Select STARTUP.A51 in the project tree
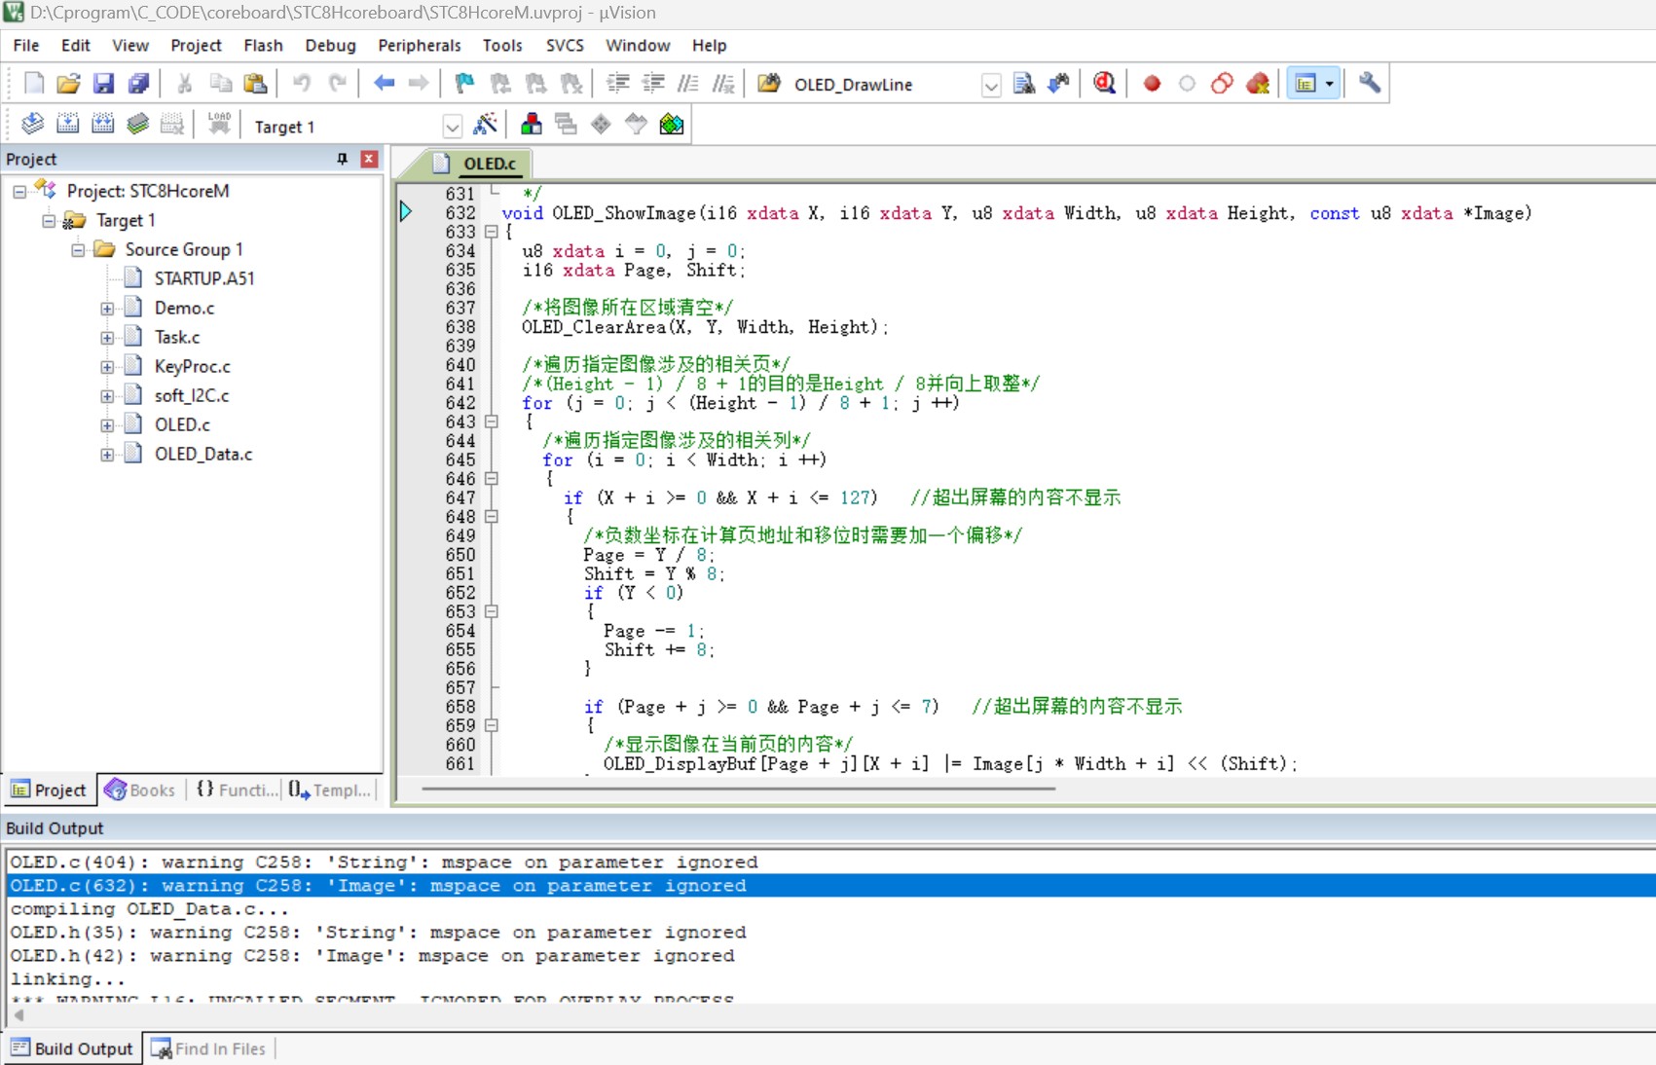1656x1065 pixels. coord(203,278)
